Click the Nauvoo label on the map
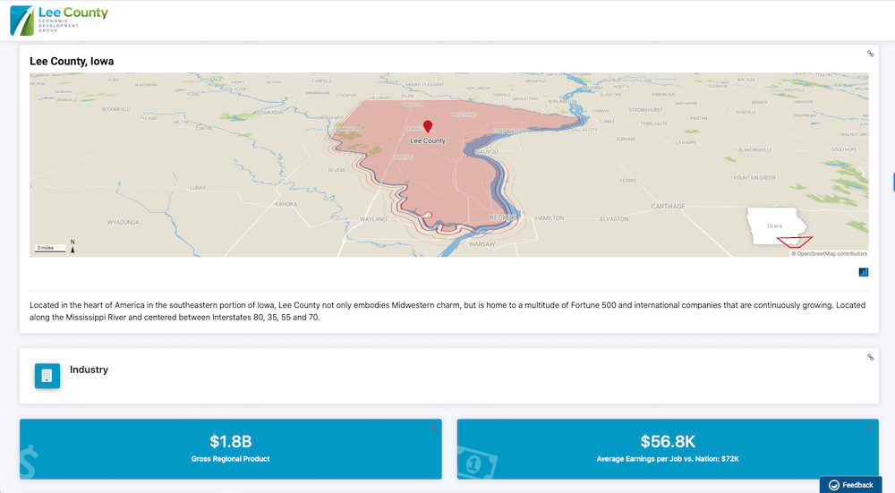 click(x=486, y=152)
